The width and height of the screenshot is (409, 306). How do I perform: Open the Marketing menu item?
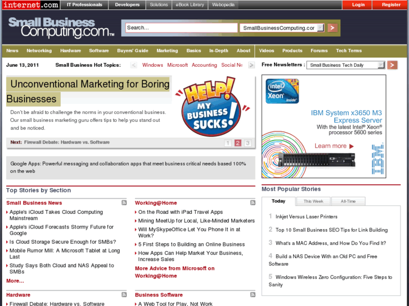(167, 51)
